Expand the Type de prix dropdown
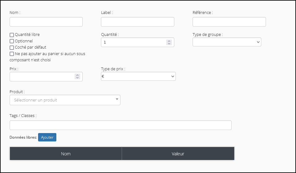The width and height of the screenshot is (296, 173). pos(138,76)
